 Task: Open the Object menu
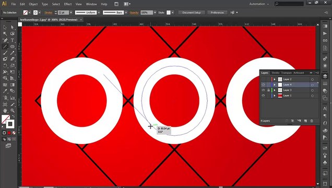(33, 4)
